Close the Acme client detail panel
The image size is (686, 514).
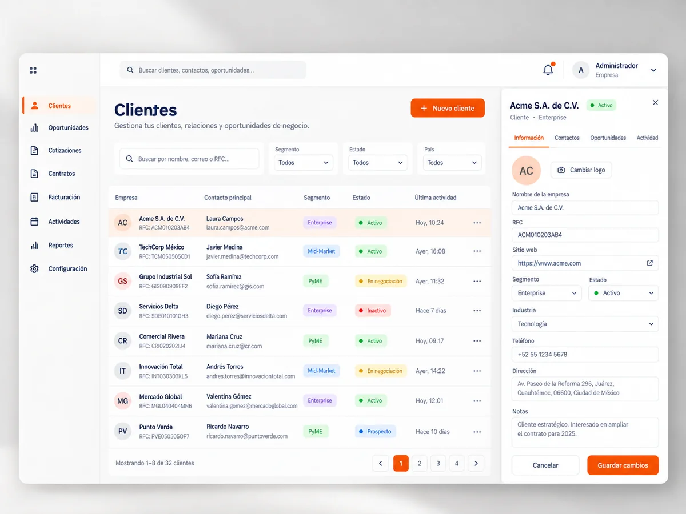click(x=655, y=103)
